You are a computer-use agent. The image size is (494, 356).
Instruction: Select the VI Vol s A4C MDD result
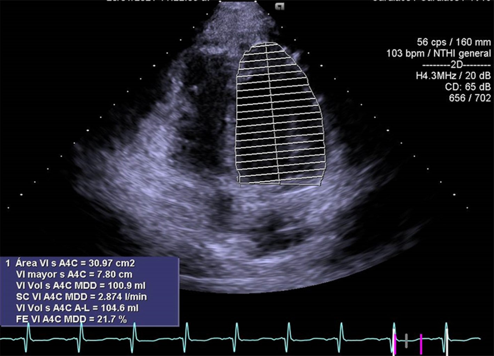point(81,286)
